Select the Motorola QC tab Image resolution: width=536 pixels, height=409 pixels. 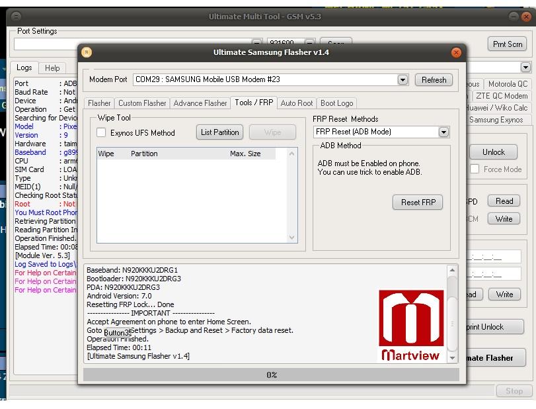(x=508, y=84)
